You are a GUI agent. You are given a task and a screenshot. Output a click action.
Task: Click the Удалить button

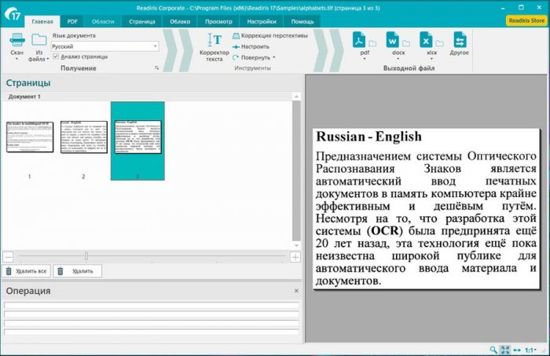point(78,271)
